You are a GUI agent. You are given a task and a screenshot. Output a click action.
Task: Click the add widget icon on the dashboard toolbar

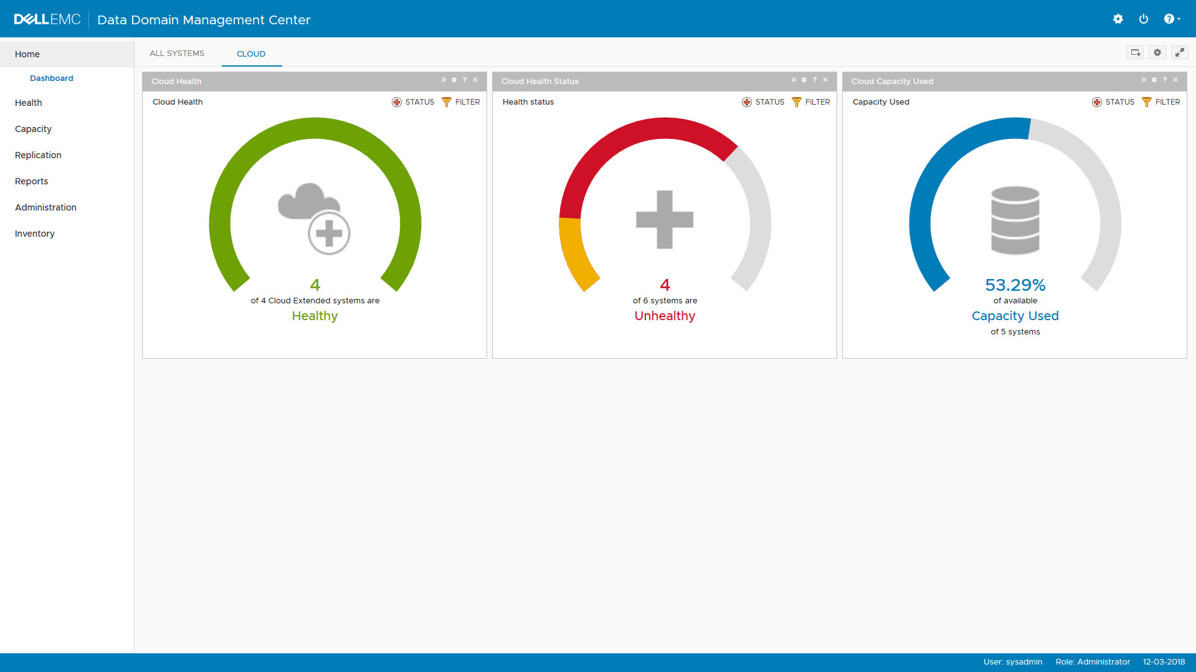click(1135, 52)
